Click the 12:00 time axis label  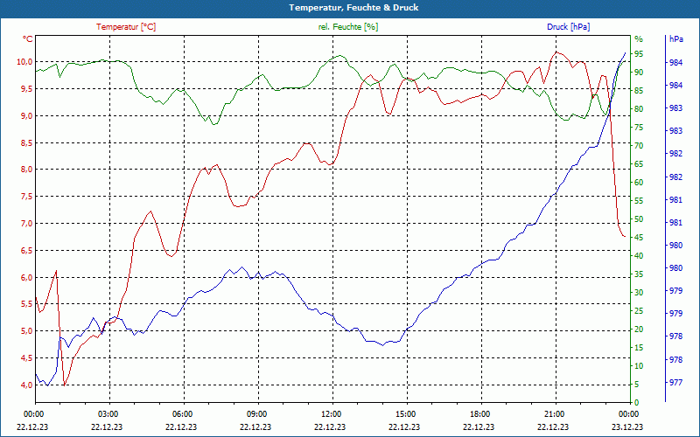[330, 413]
